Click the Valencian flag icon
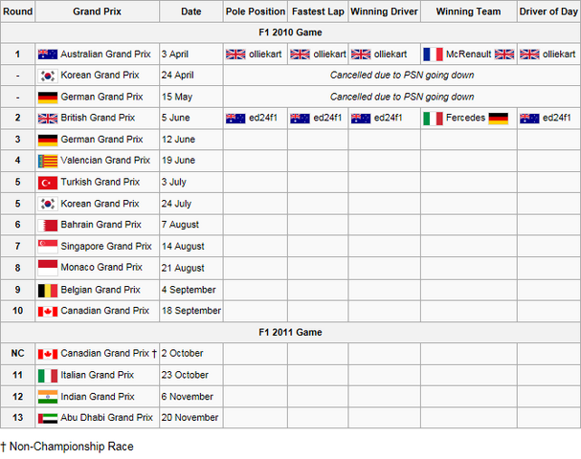This screenshot has width=581, height=459. tap(48, 161)
